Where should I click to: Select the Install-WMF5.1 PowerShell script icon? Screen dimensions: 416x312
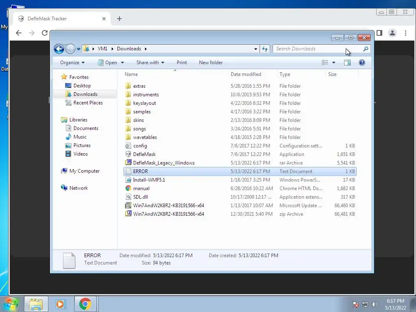pyautogui.click(x=128, y=180)
